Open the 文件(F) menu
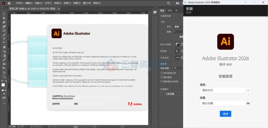The image size is (268, 128). click(19, 3)
